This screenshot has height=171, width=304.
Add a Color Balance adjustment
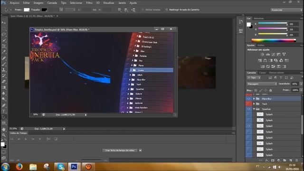click(x=265, y=60)
